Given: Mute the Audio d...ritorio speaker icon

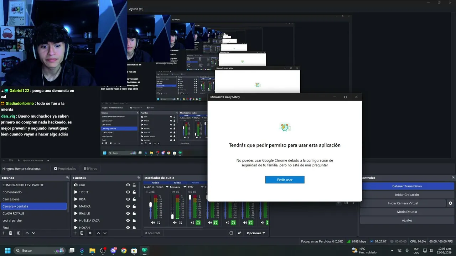Looking at the screenshot, I should pos(153,223).
